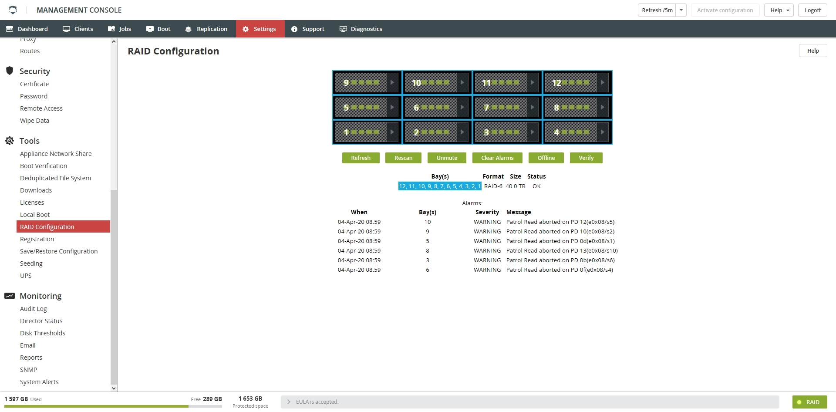Viewport: 836px width, 412px height.
Task: Click the Boot icon in the navbar
Action: click(150, 29)
